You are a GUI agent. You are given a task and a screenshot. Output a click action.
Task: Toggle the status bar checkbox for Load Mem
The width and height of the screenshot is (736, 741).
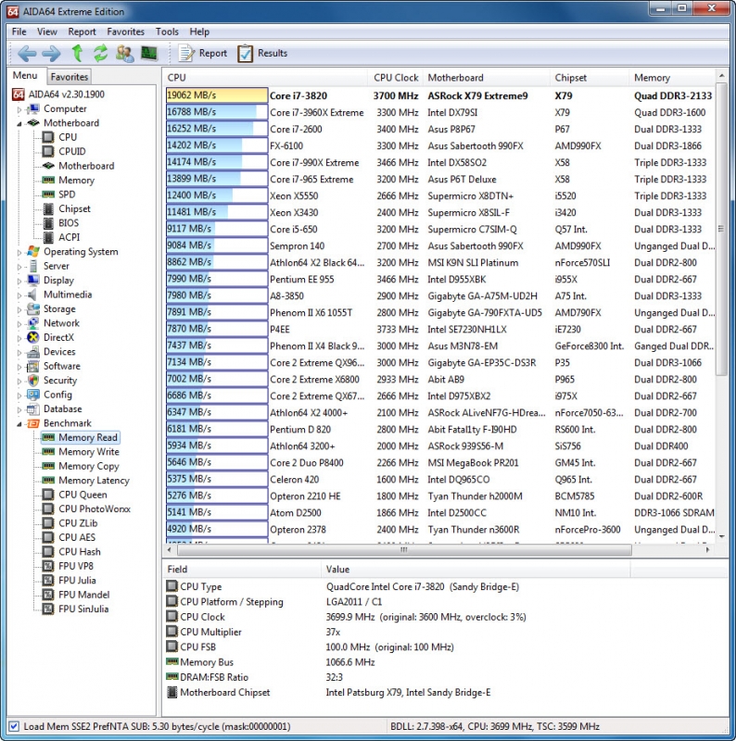(14, 726)
